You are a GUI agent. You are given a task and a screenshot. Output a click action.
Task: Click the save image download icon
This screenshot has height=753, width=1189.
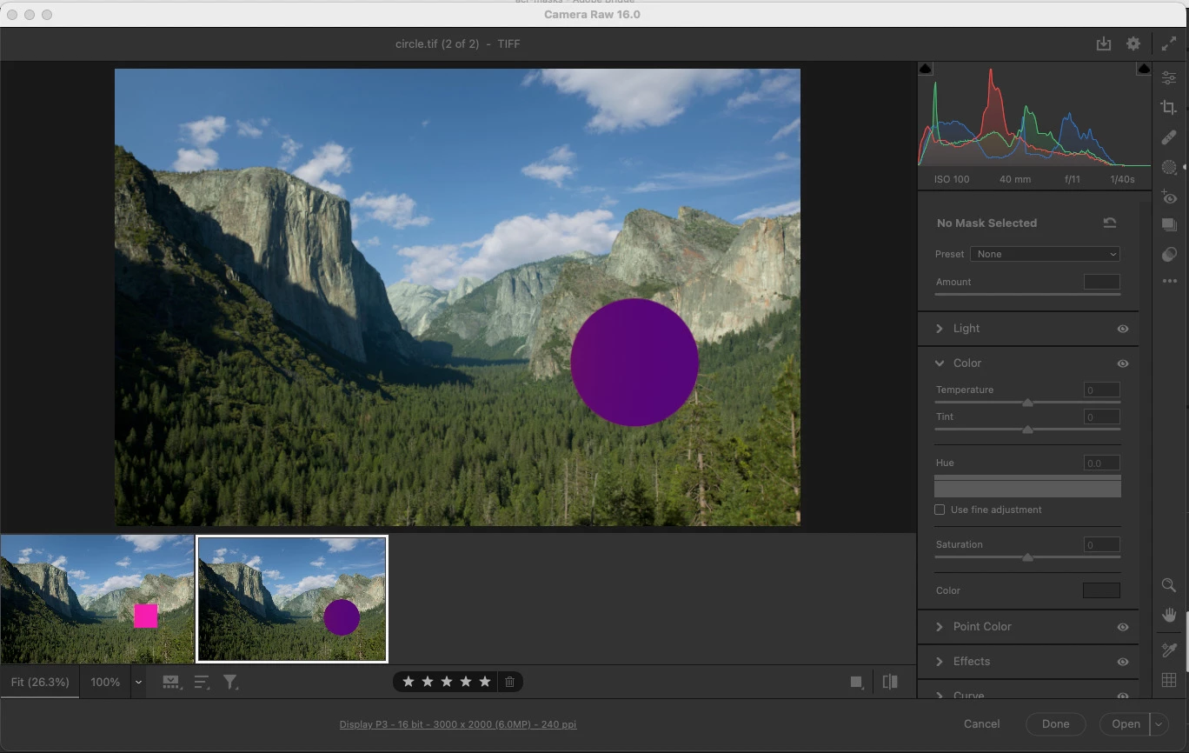[x=1104, y=43]
